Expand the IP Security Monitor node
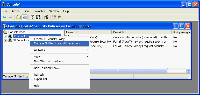200x95 pixels. tap(5, 41)
